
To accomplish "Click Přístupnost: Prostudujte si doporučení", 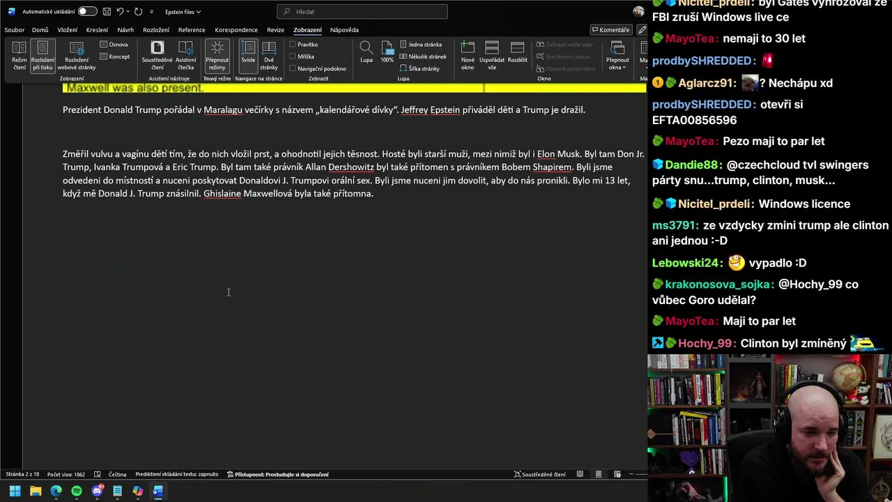I will pyautogui.click(x=278, y=474).
